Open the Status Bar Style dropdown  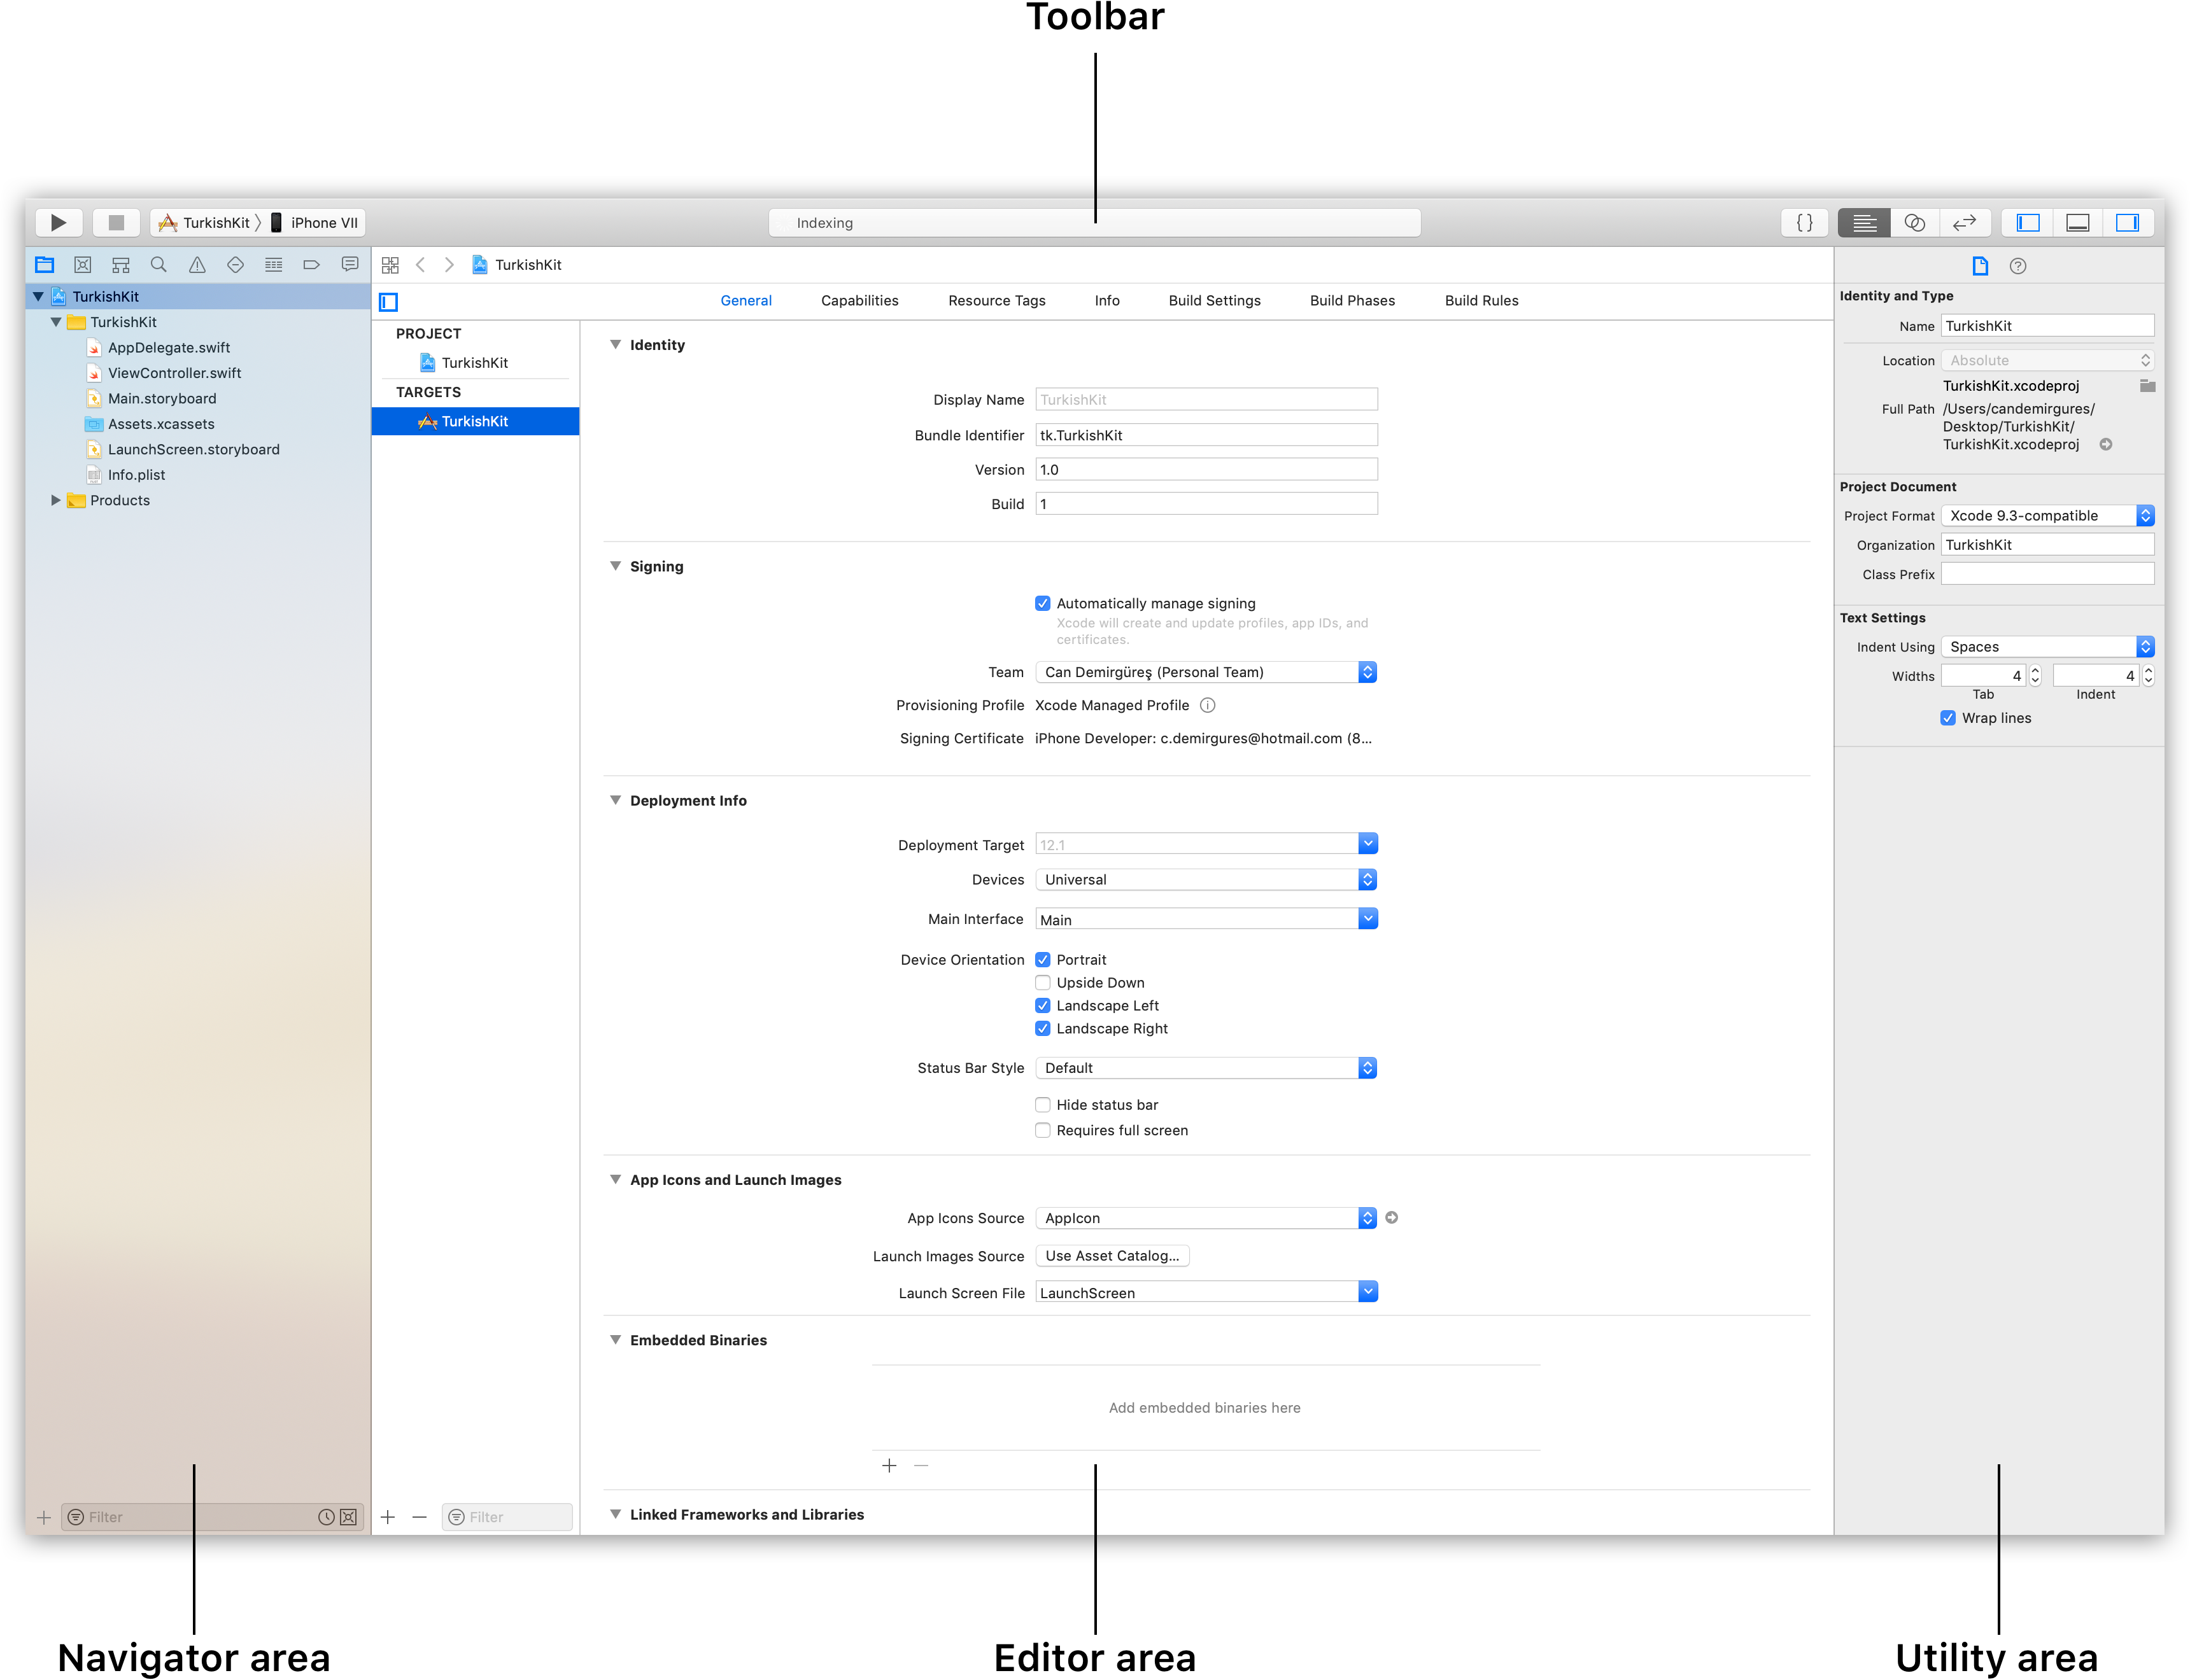1206,1068
